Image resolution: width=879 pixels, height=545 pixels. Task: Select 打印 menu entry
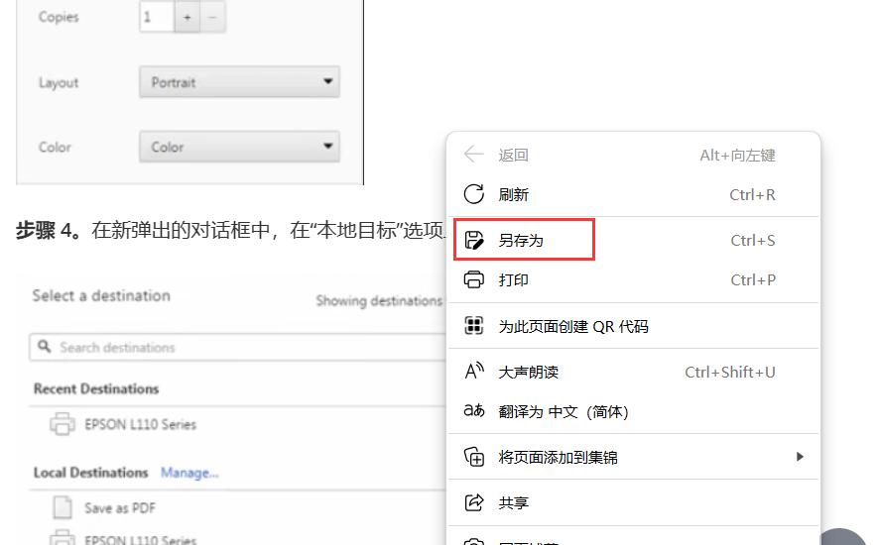[x=634, y=279]
